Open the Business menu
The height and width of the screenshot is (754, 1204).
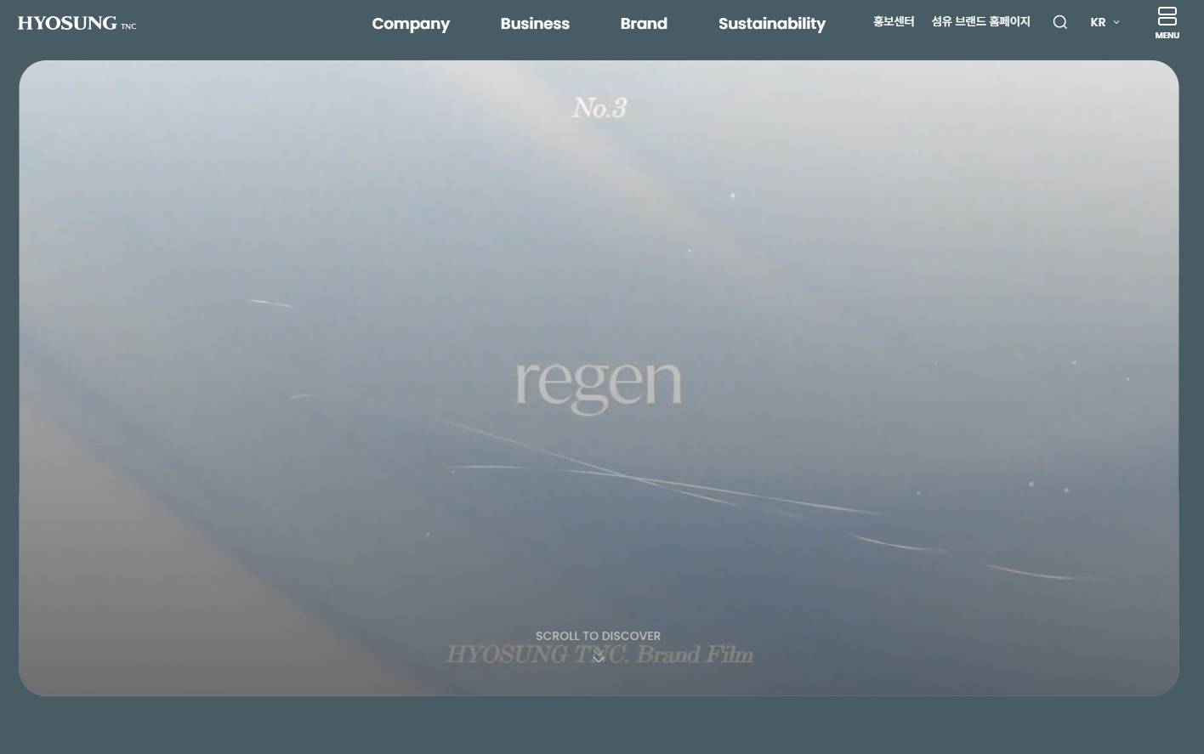[x=535, y=24]
